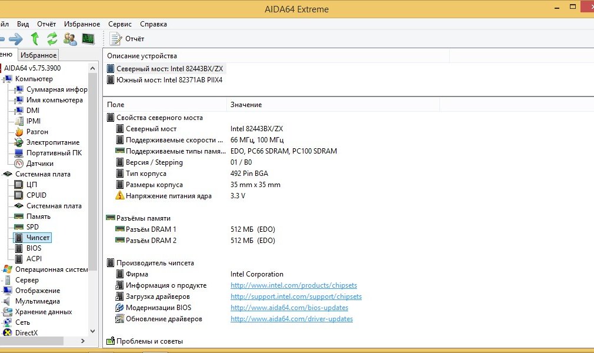Image resolution: width=594 pixels, height=353 pixels.
Task: Sort by the Значение column header
Action: pos(333,105)
